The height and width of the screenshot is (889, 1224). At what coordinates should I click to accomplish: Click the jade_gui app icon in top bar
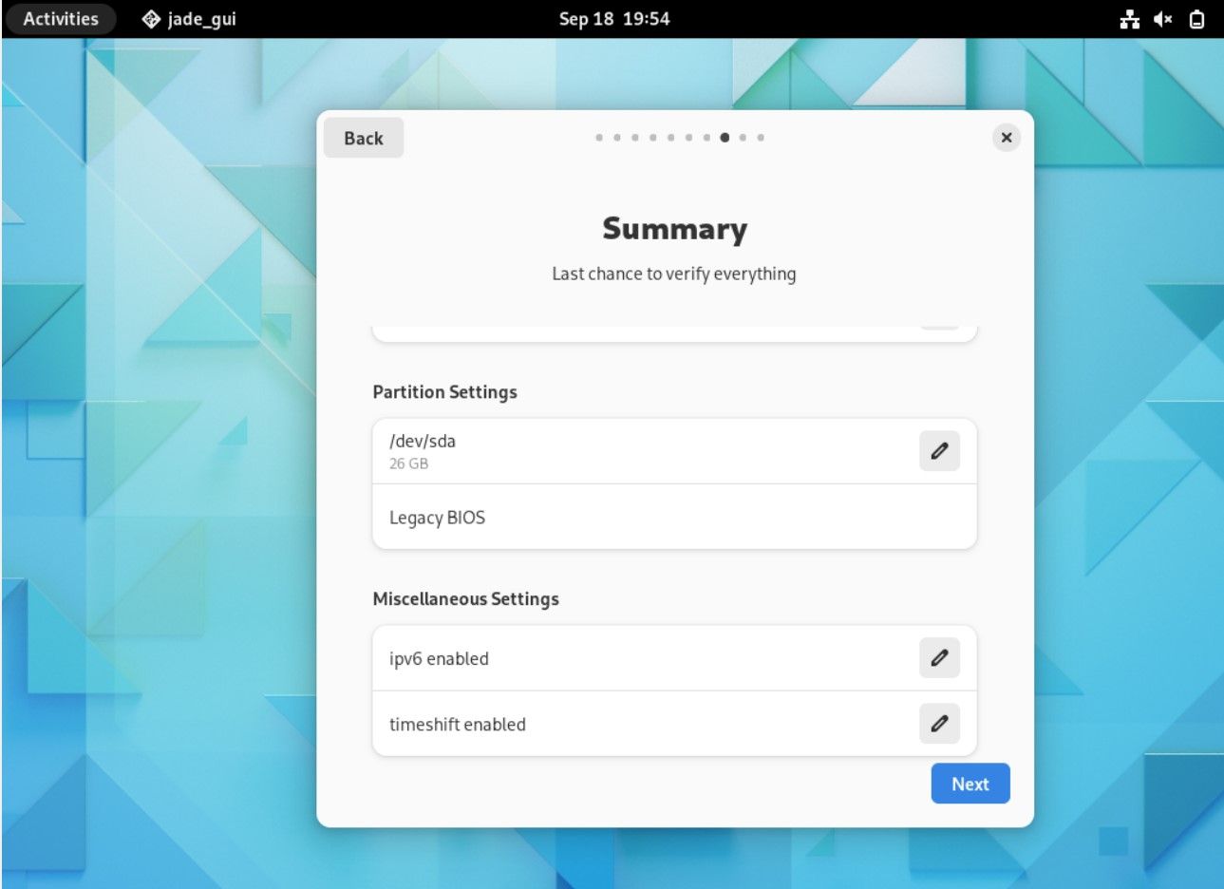[x=151, y=19]
